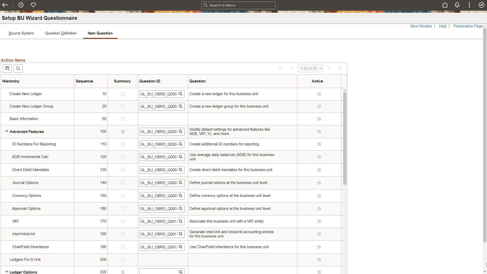
Task: Open the notifications bell
Action: click(457, 5)
